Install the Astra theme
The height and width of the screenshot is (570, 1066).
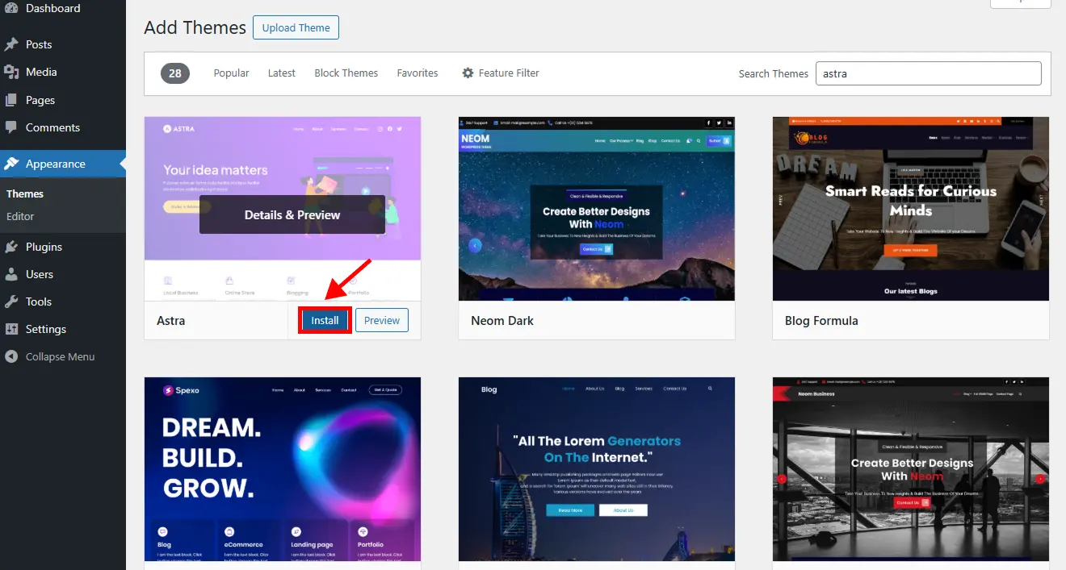324,320
